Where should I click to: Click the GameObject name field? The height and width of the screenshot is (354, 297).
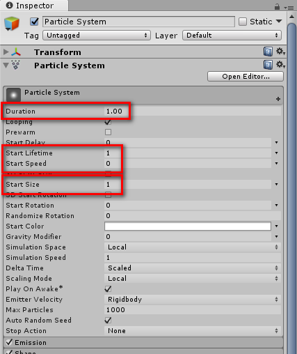(x=138, y=22)
